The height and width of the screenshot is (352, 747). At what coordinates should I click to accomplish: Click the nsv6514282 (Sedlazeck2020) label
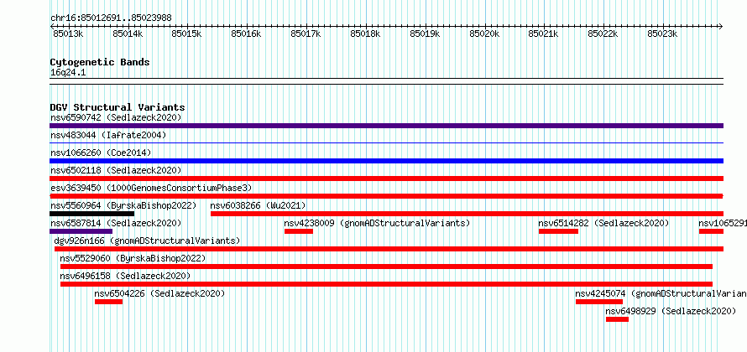pos(603,223)
